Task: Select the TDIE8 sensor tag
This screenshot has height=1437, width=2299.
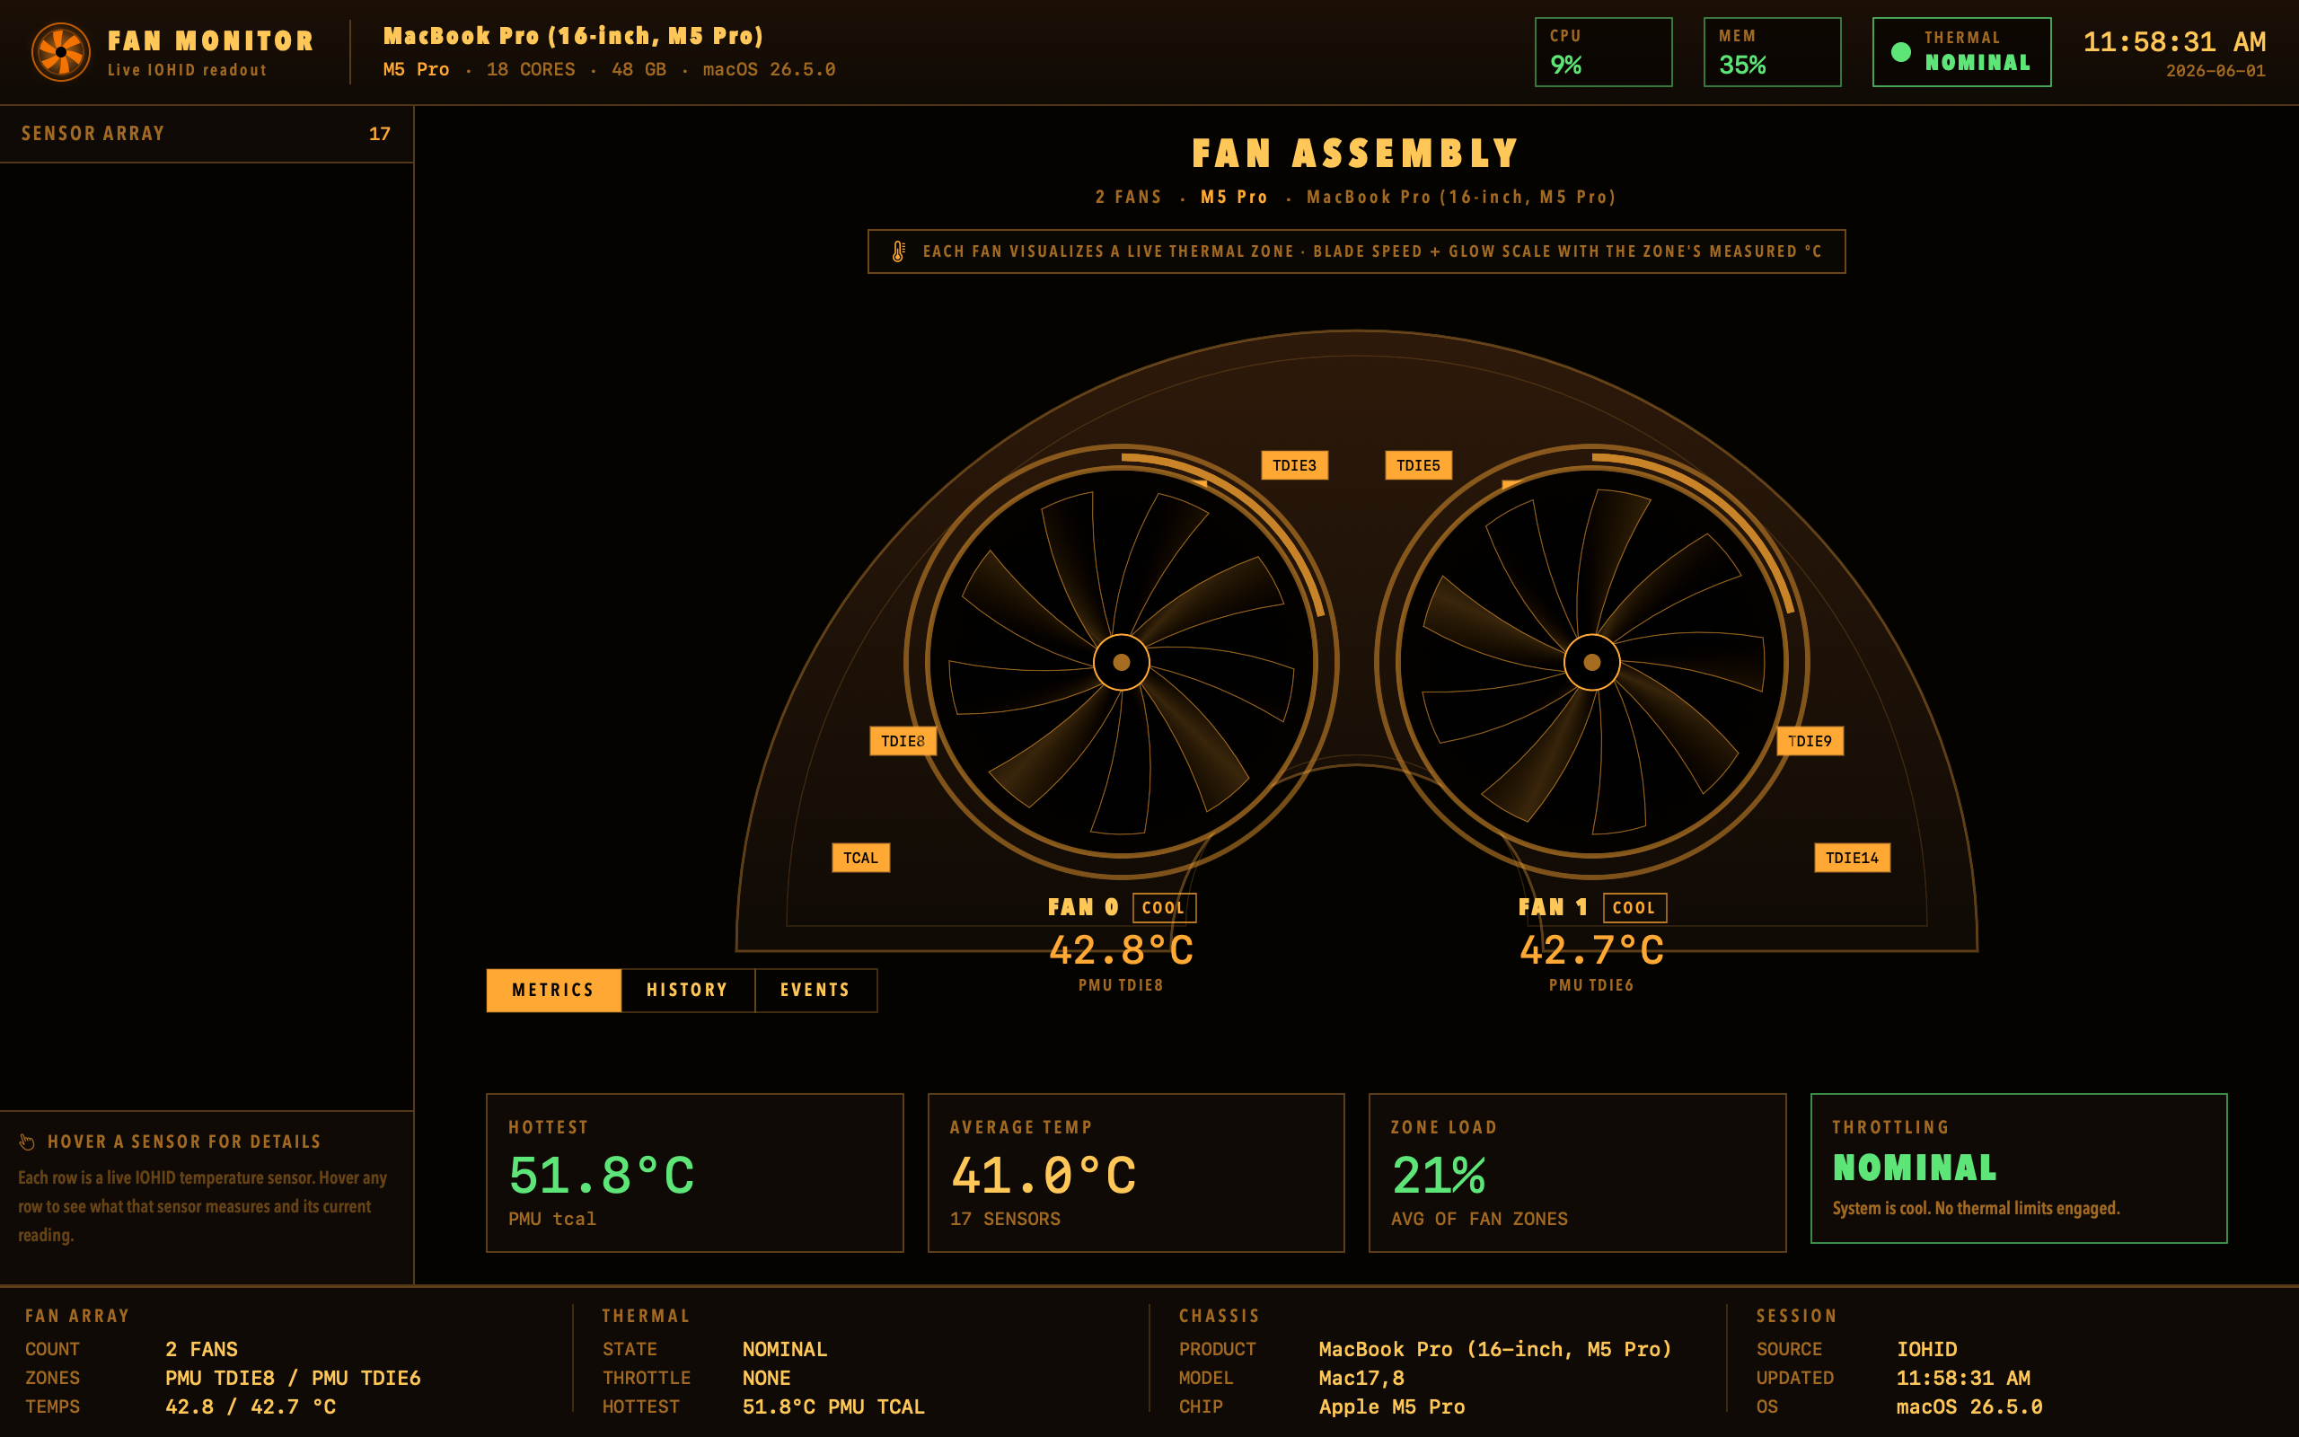Action: tap(903, 741)
